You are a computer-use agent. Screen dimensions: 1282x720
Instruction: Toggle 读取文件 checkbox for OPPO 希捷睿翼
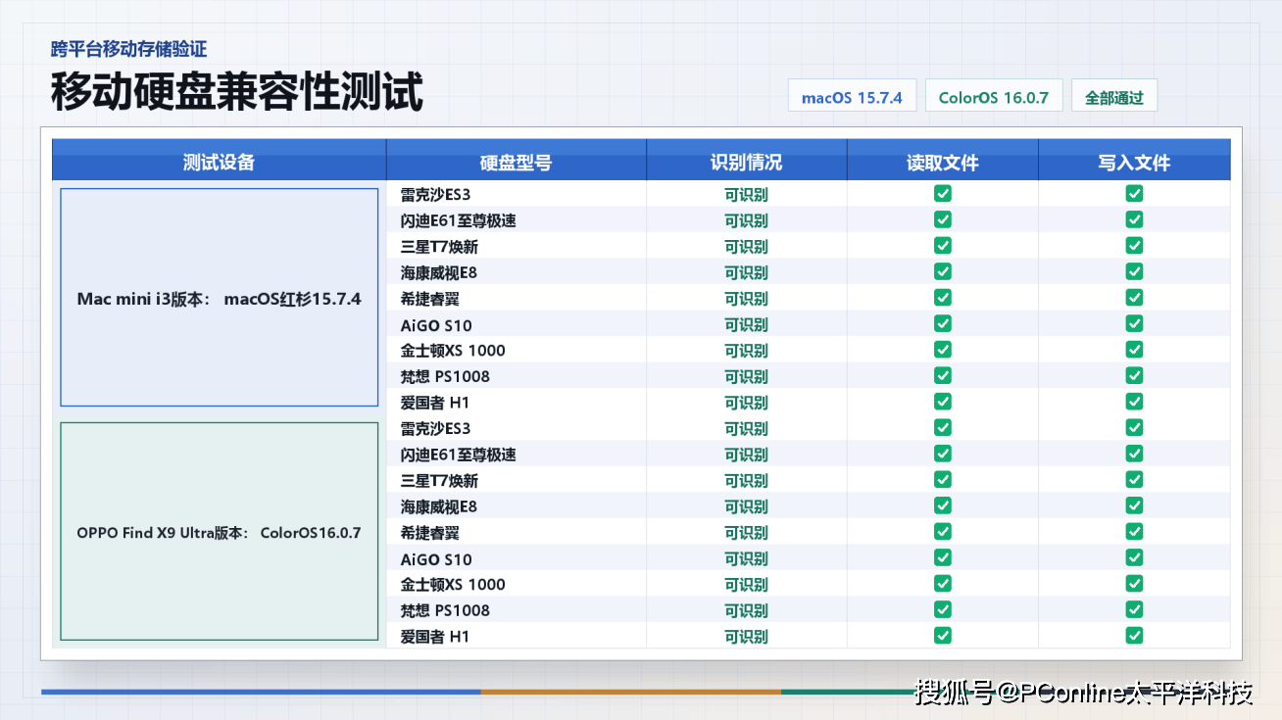[943, 531]
